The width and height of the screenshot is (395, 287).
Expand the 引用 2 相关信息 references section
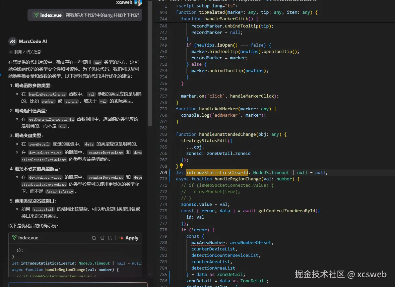click(25, 52)
